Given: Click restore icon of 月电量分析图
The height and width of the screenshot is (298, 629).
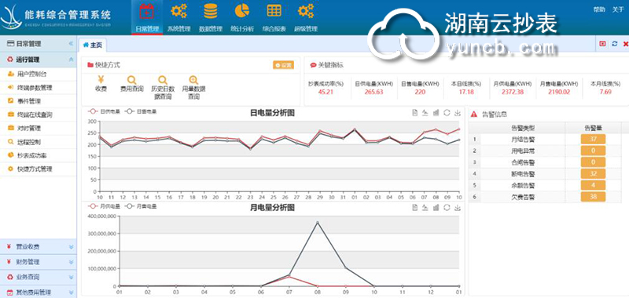Looking at the screenshot, I should [447, 208].
